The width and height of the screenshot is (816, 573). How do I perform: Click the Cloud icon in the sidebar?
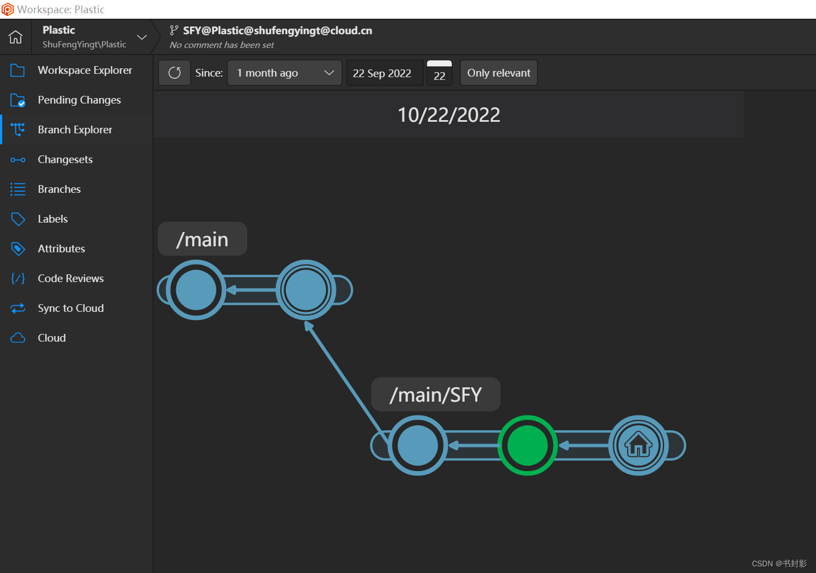(18, 338)
